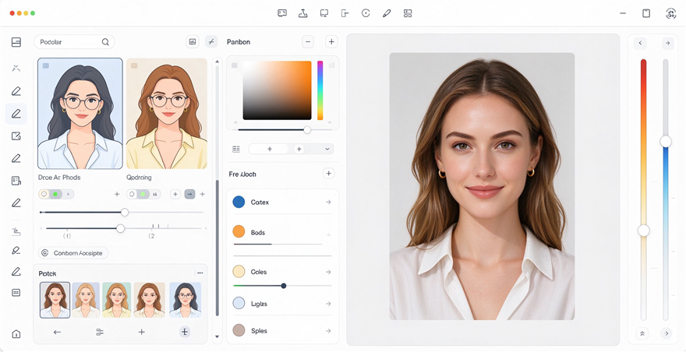Select the second Patck thumbnail, blonde avatar
The image size is (686, 352).
click(86, 300)
